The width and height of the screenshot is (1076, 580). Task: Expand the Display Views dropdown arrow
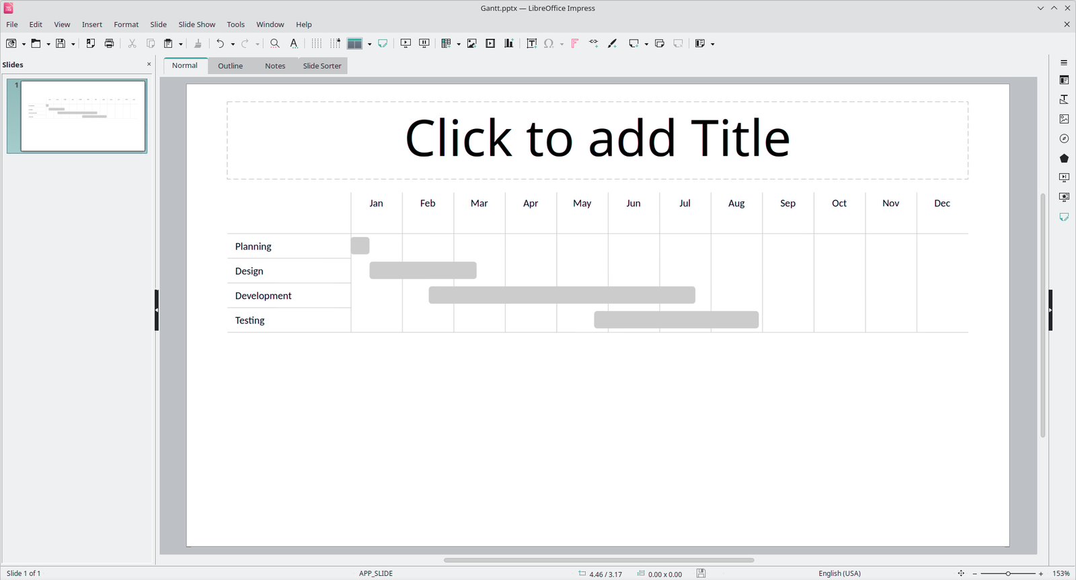[369, 44]
